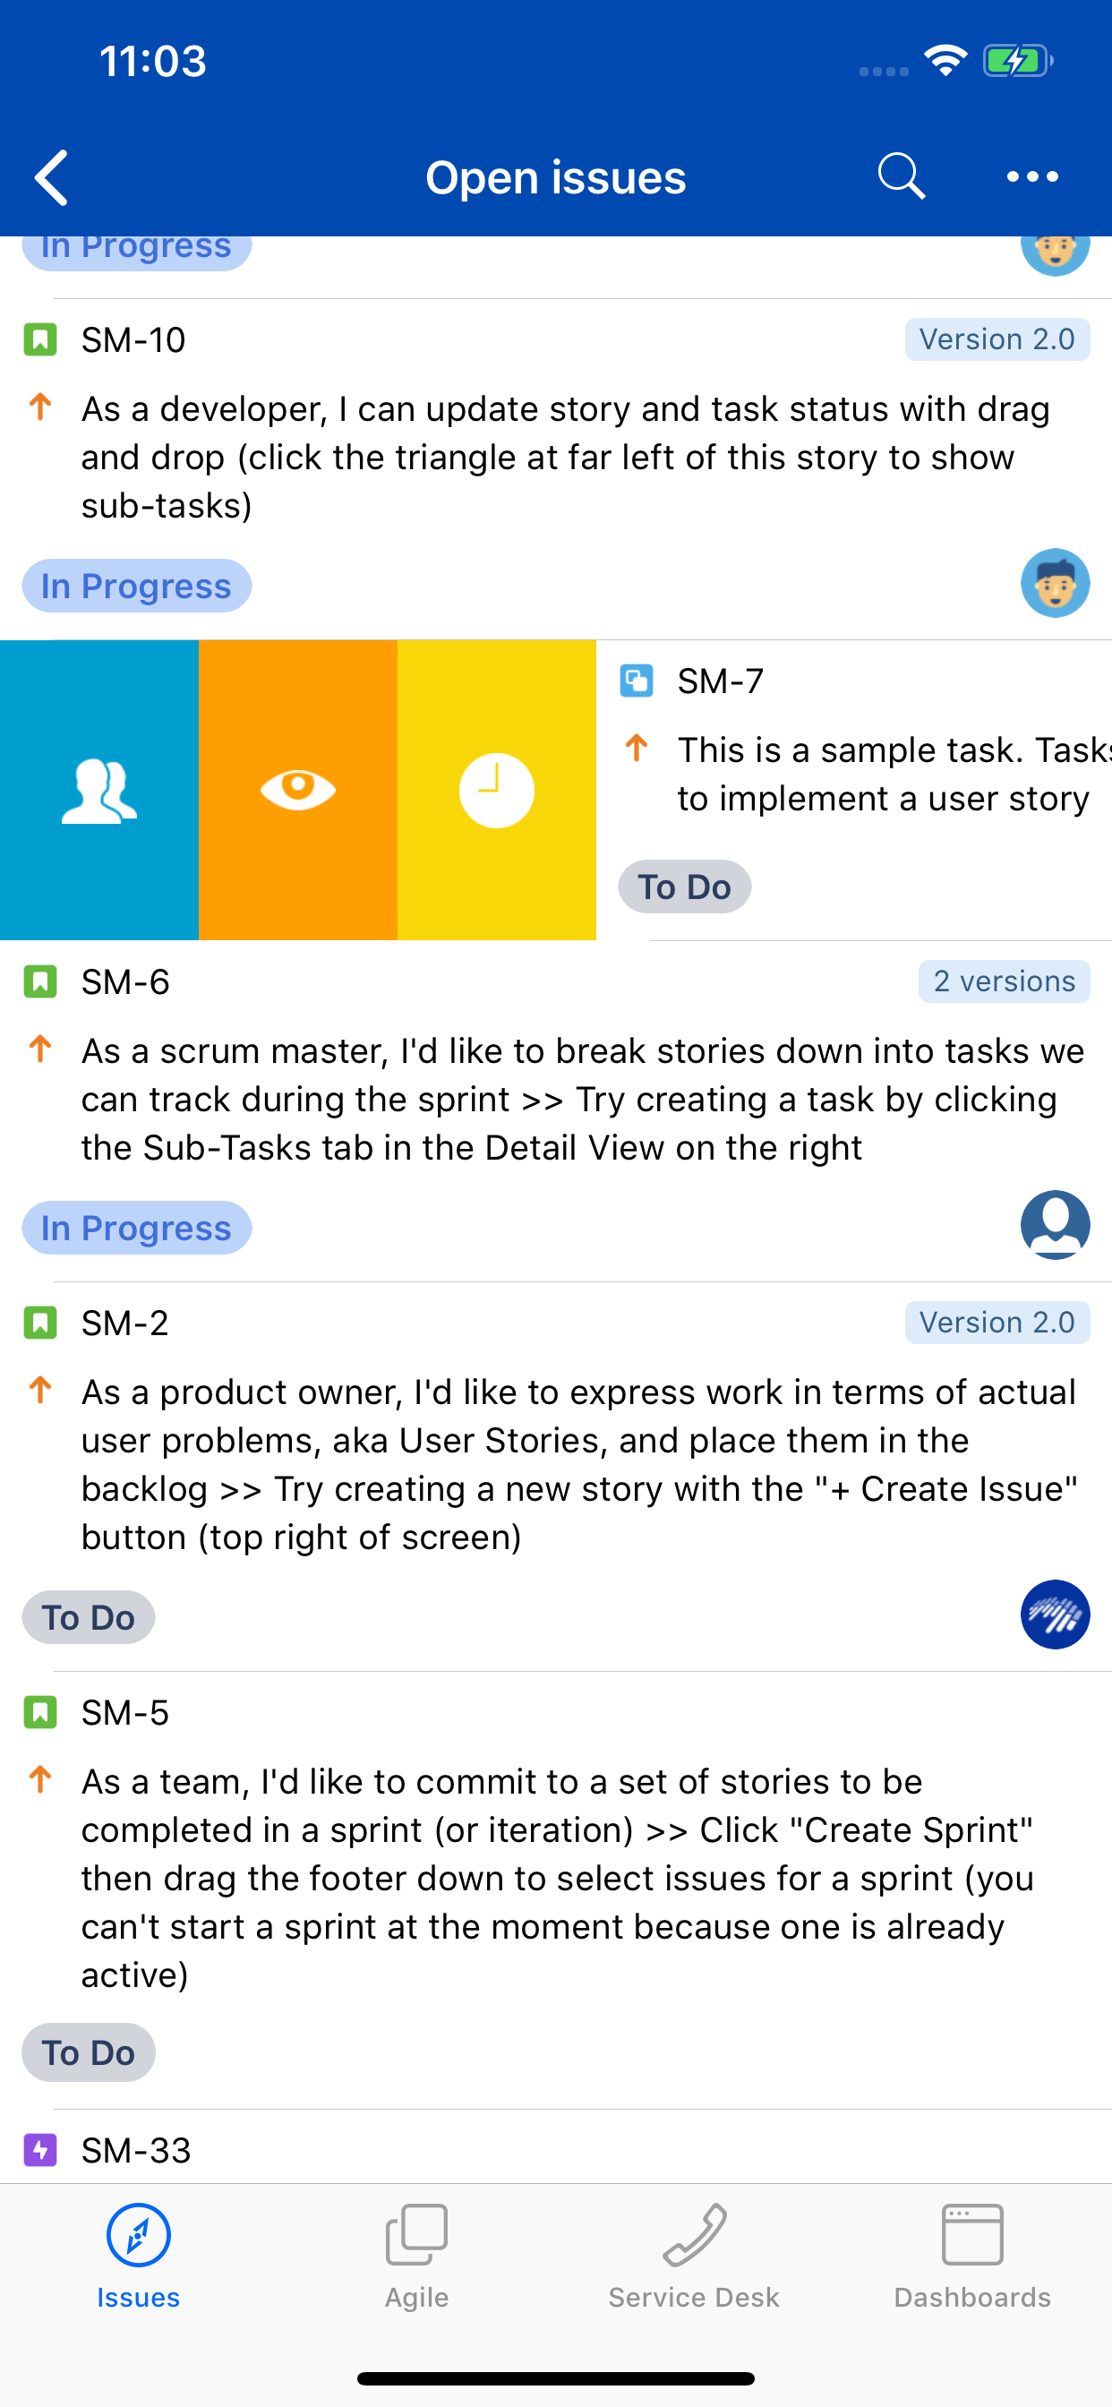Open the SM-10 Version 2.0 label
This screenshot has height=2407, width=1112.
click(997, 339)
